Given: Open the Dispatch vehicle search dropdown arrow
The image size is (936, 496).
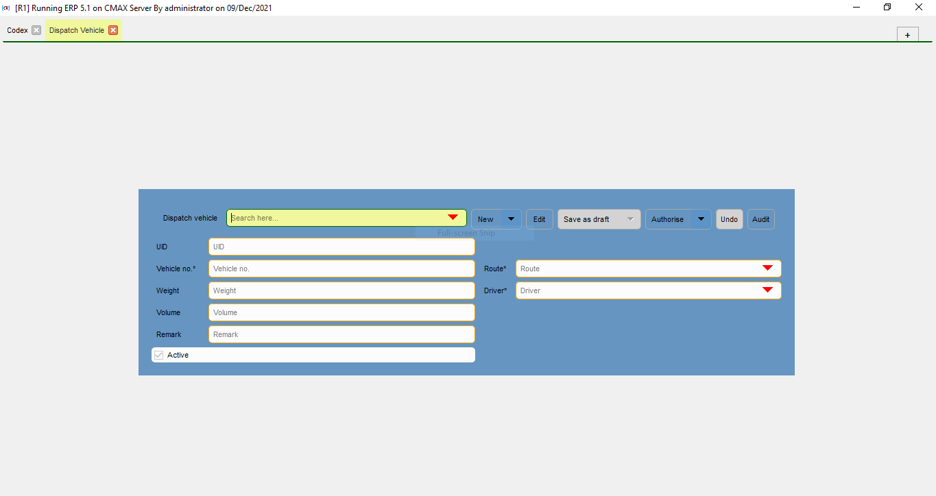Looking at the screenshot, I should click(x=453, y=218).
